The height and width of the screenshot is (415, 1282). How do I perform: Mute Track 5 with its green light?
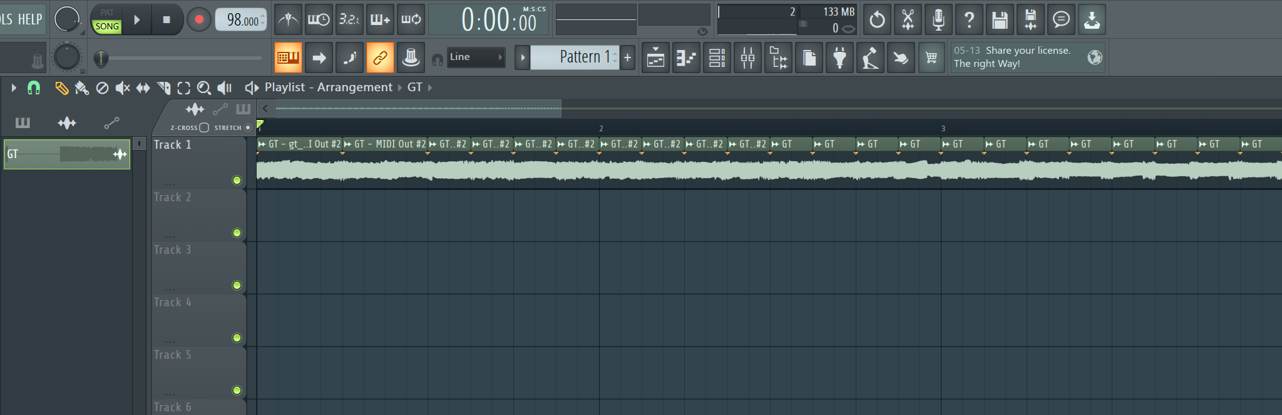click(x=237, y=391)
